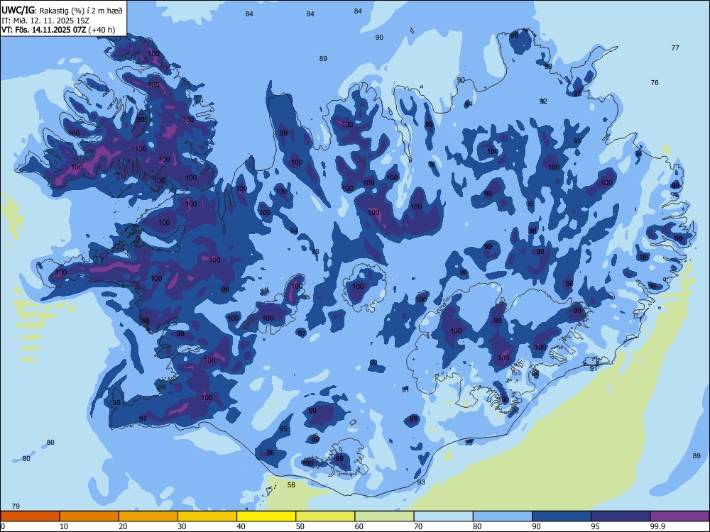Click the dark purple 95–99.9 legend swatch
Image resolution: width=710 pixels, height=532 pixels.
[x=621, y=516]
